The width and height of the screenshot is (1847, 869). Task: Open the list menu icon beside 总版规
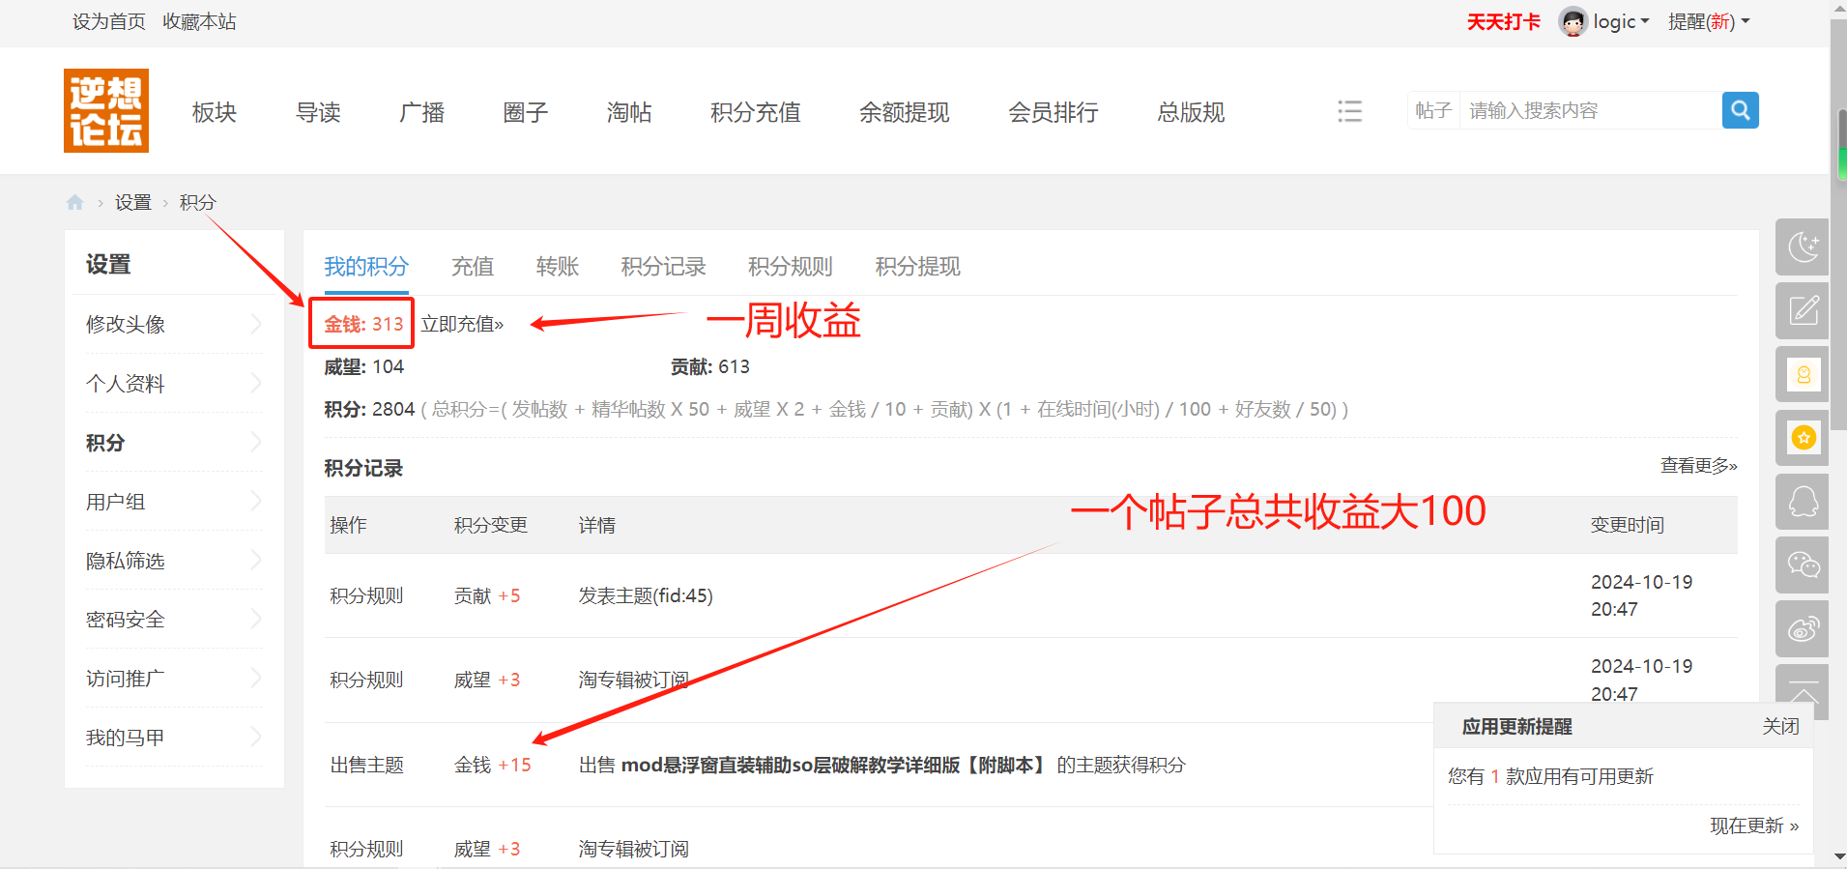1349,111
